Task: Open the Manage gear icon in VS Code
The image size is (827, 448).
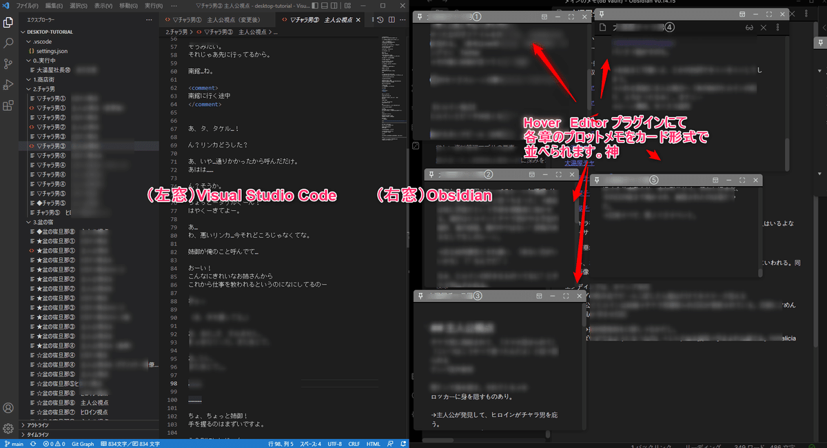Action: 8,428
